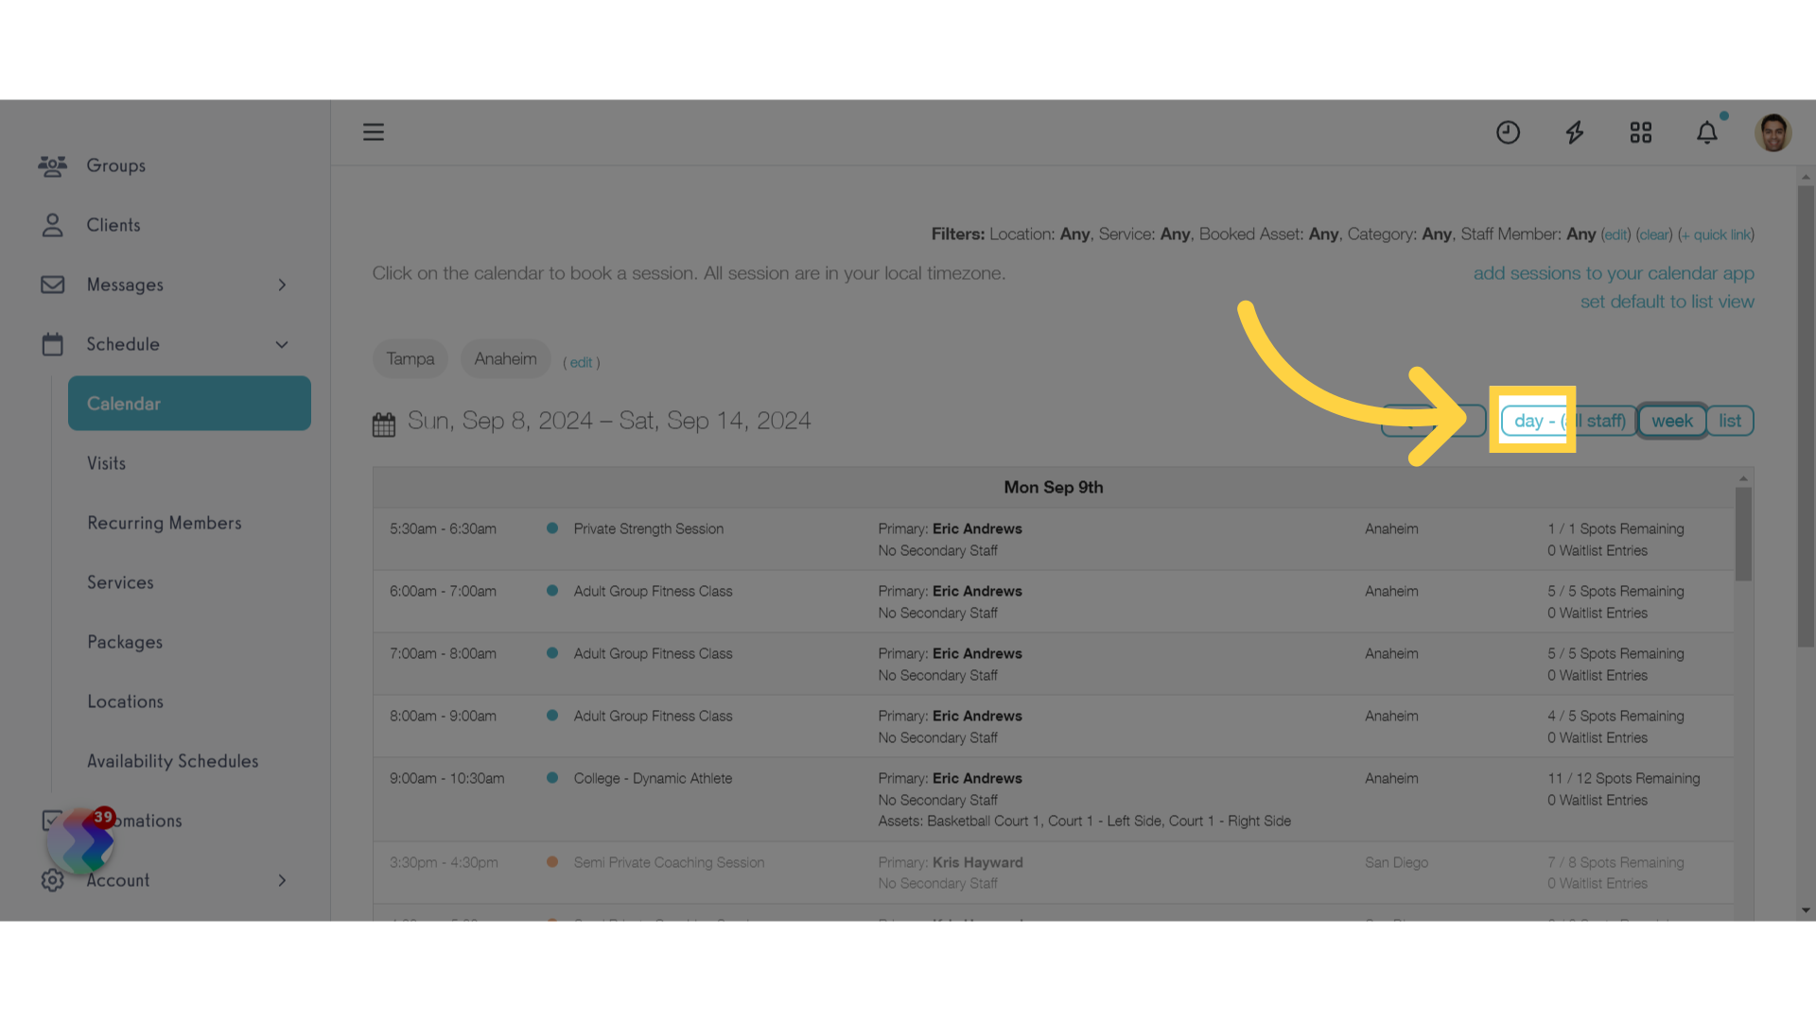Switch to list view
The height and width of the screenshot is (1021, 1816).
pos(1730,421)
